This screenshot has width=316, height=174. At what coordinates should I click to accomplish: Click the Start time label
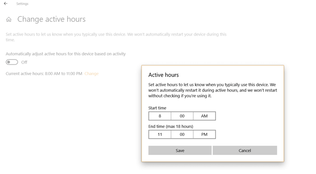point(158,108)
